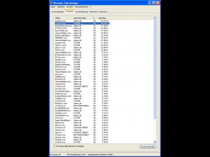The width and height of the screenshot is (210, 157).
Task: Select the ctfmon.exe process
Action: 82,130
